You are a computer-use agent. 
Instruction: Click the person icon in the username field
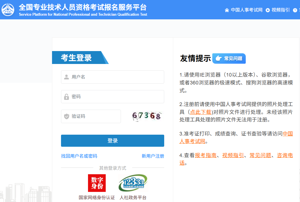[x=66, y=77]
